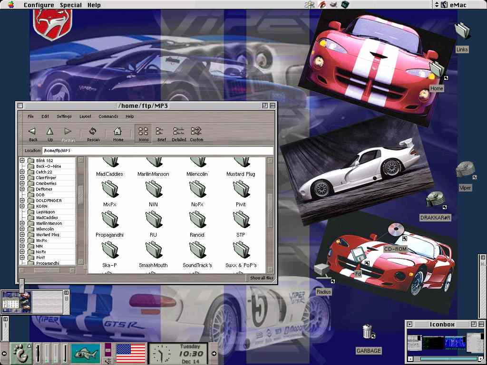487x365 pixels.
Task: Open the GNOME foot main menu
Action: [20, 354]
